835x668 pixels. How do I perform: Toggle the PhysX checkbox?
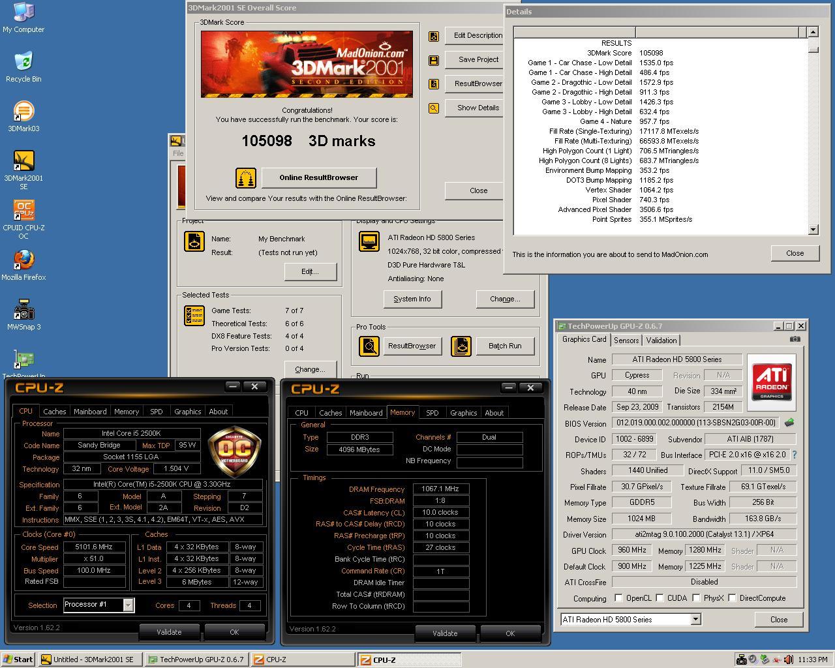696,598
